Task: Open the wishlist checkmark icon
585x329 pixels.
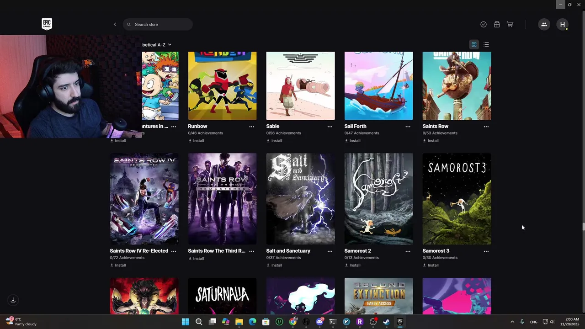Action: click(484, 24)
